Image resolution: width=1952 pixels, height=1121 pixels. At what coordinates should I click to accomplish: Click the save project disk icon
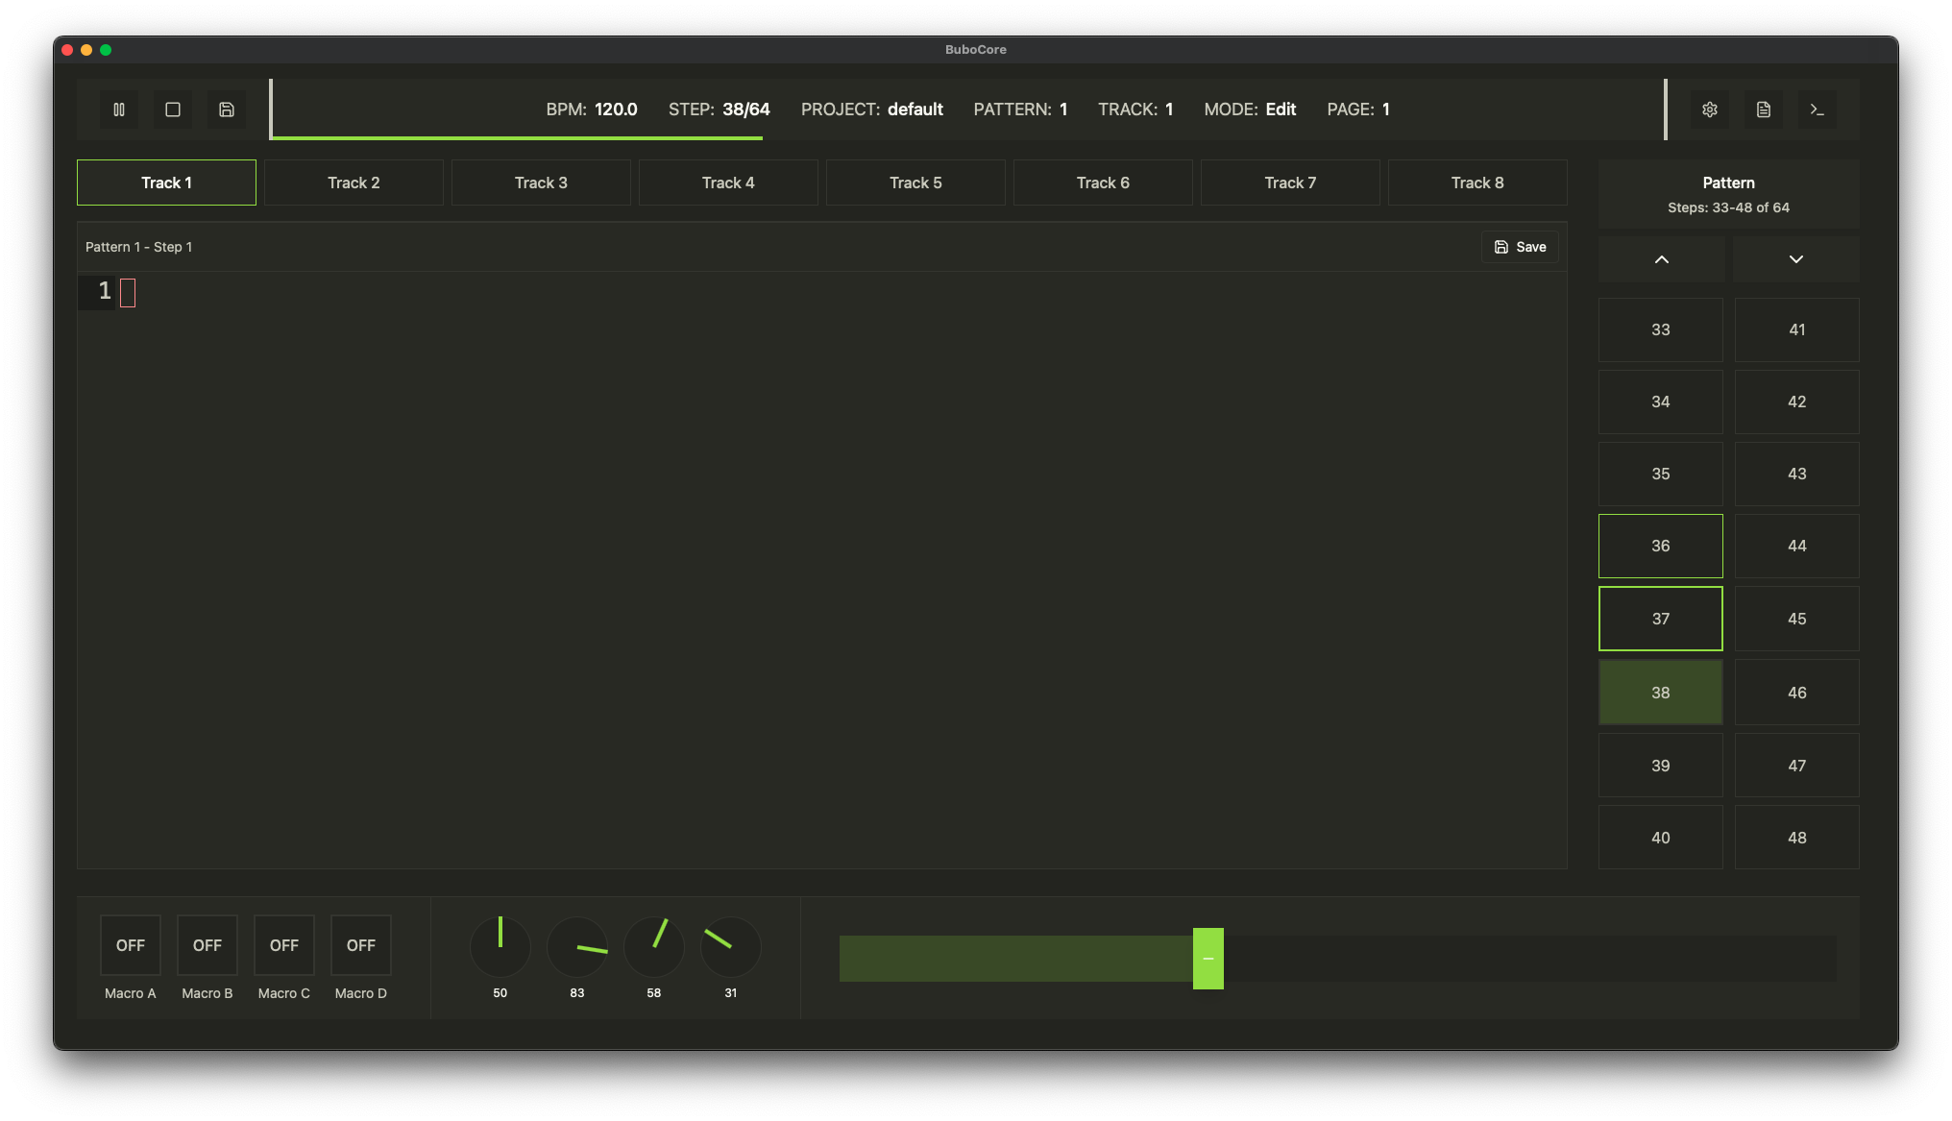click(x=227, y=110)
